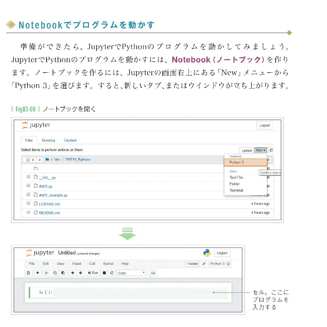The width and height of the screenshot is (327, 327).
Task: Copy the selected cell
Action: pyautogui.click(x=55, y=273)
